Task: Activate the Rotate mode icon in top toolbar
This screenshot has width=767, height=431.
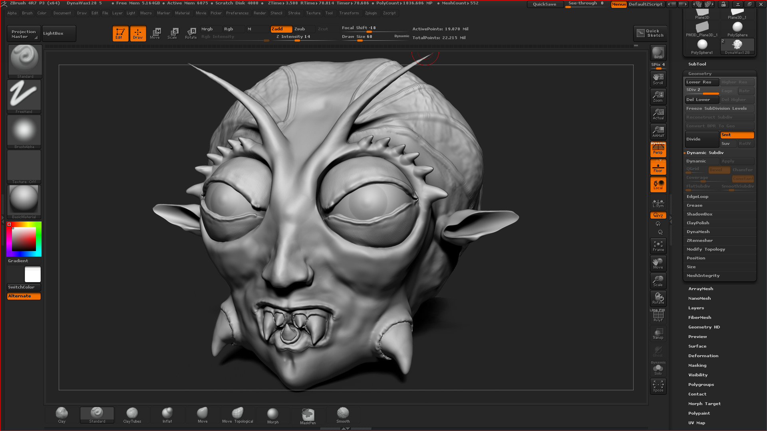Action: (191, 33)
